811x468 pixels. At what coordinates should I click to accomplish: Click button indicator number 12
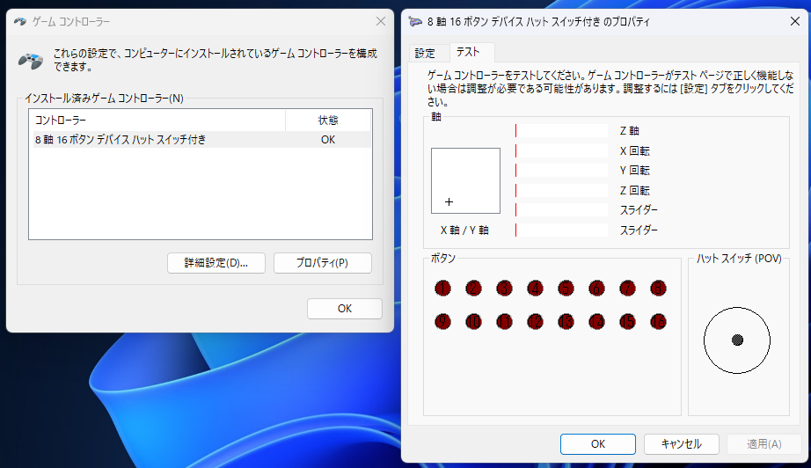point(535,321)
